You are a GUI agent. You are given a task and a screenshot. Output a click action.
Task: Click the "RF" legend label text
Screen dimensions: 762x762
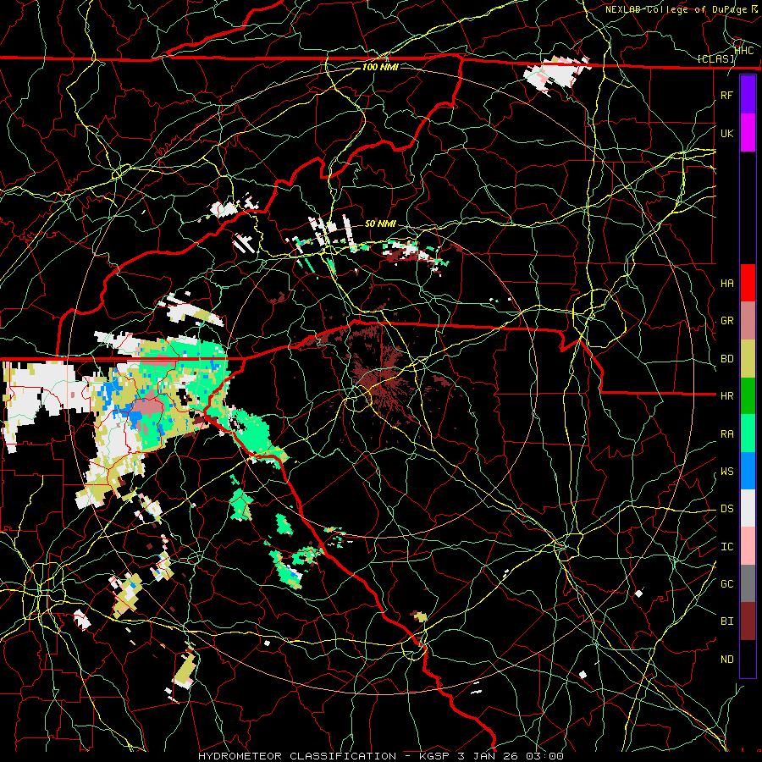point(727,96)
